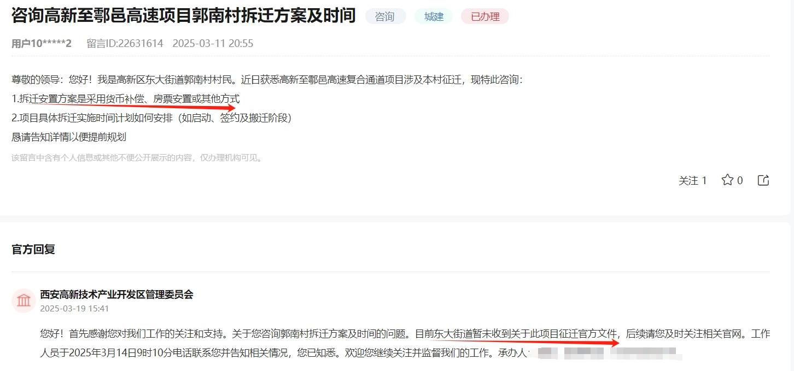Viewport: 794px width, 371px height.
Task: Click the blurred 承办人 name area
Action: [x=607, y=353]
